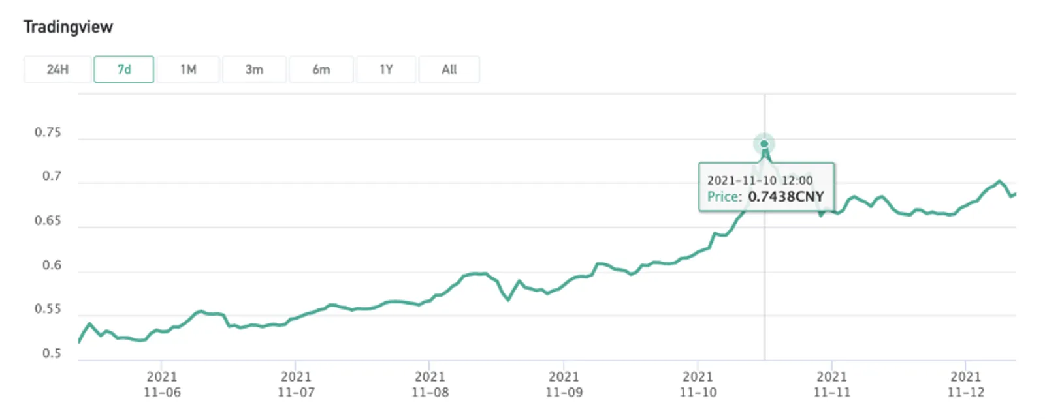Click the 2021 11-09 date label

point(564,384)
